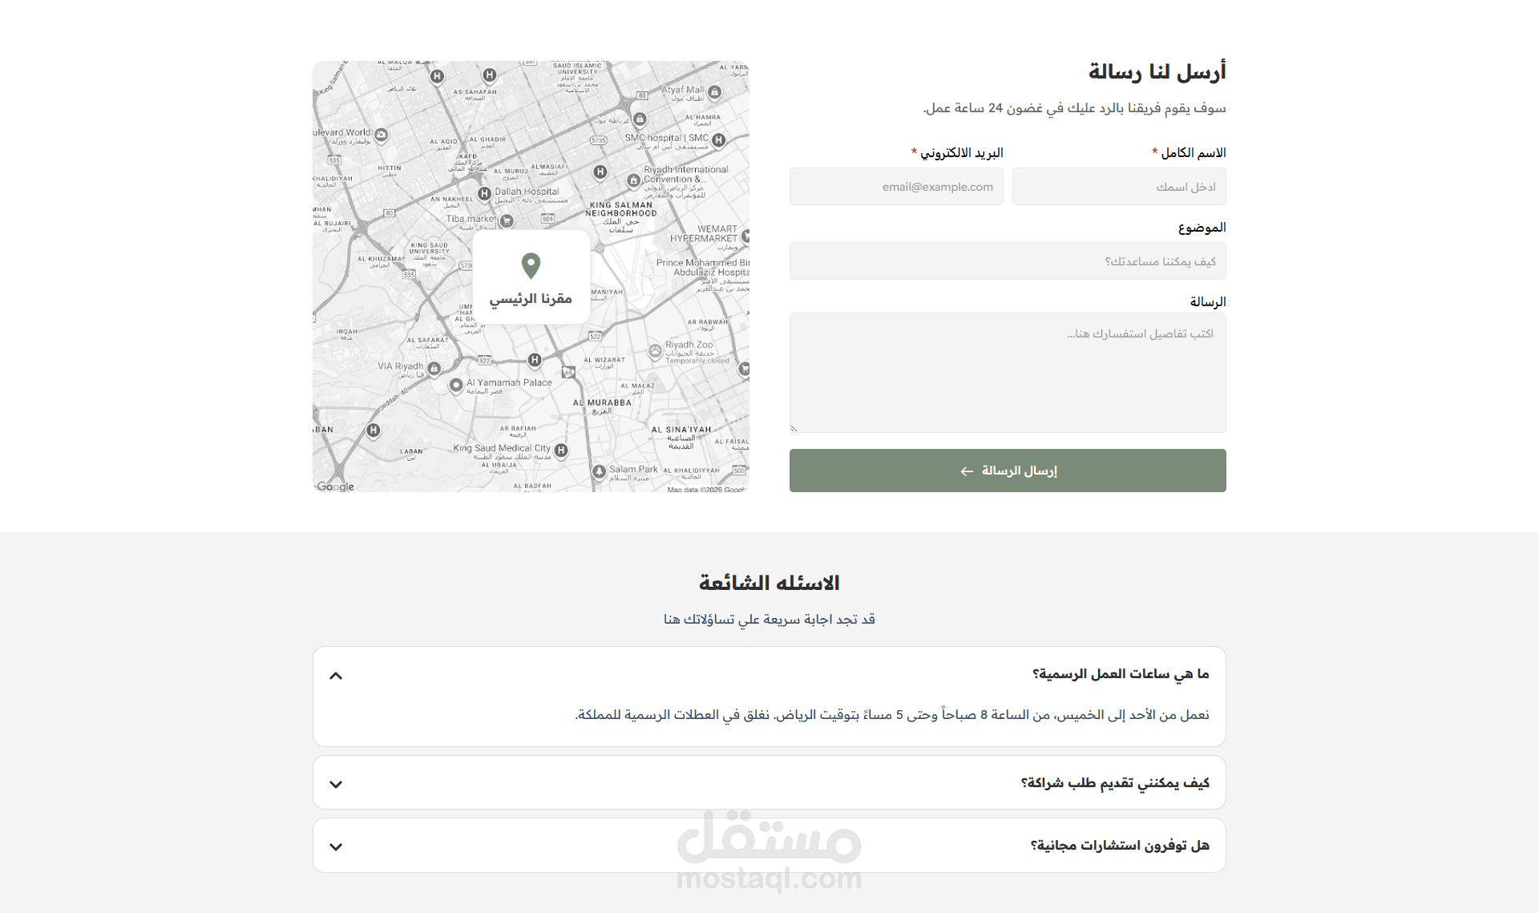
Task: Expand the partnership request question chevron
Action: pos(336,784)
